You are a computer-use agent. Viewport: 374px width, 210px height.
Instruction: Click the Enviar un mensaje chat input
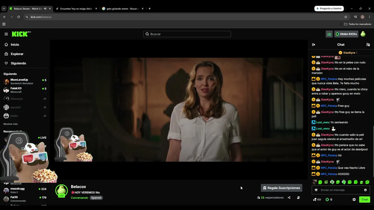(x=341, y=190)
